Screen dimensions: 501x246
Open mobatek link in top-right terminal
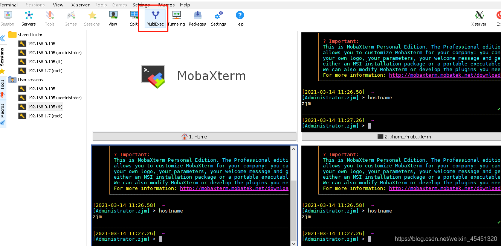point(445,75)
